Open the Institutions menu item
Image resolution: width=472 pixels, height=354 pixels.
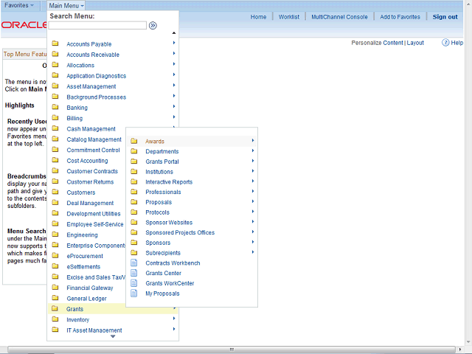pos(159,172)
